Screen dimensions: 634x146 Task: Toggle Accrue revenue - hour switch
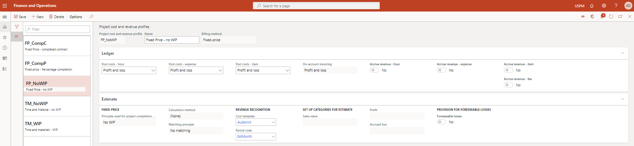coord(374,70)
